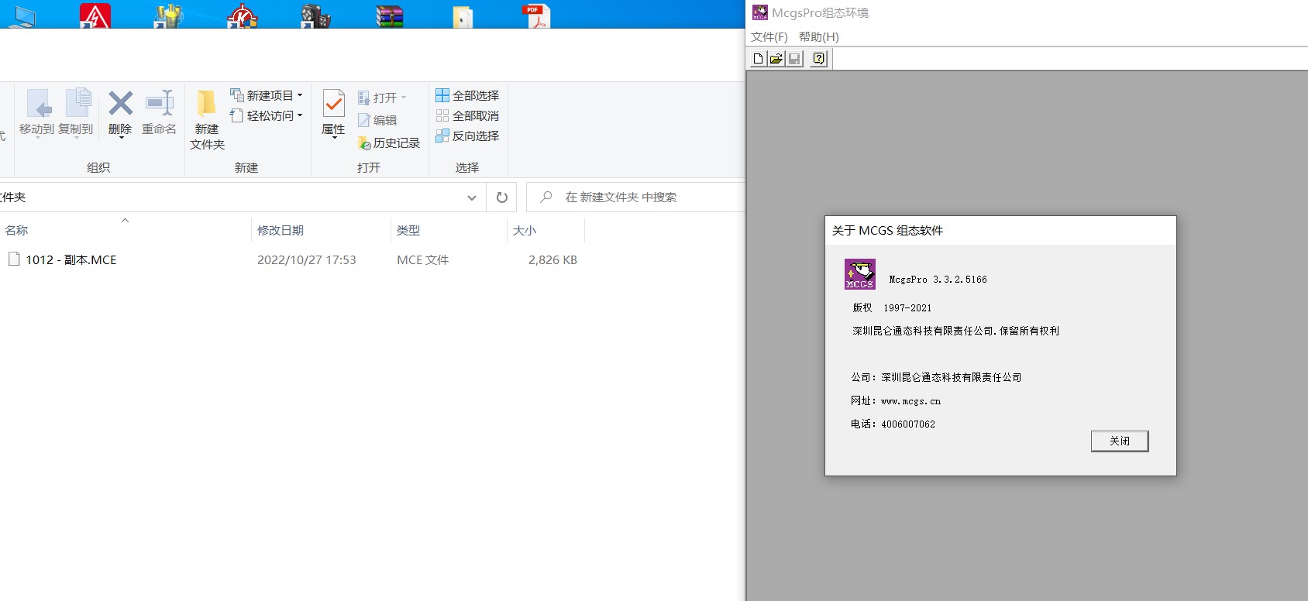Open the 帮助(H) menu in McgsPro
Screen dimensions: 1308x601
[818, 36]
